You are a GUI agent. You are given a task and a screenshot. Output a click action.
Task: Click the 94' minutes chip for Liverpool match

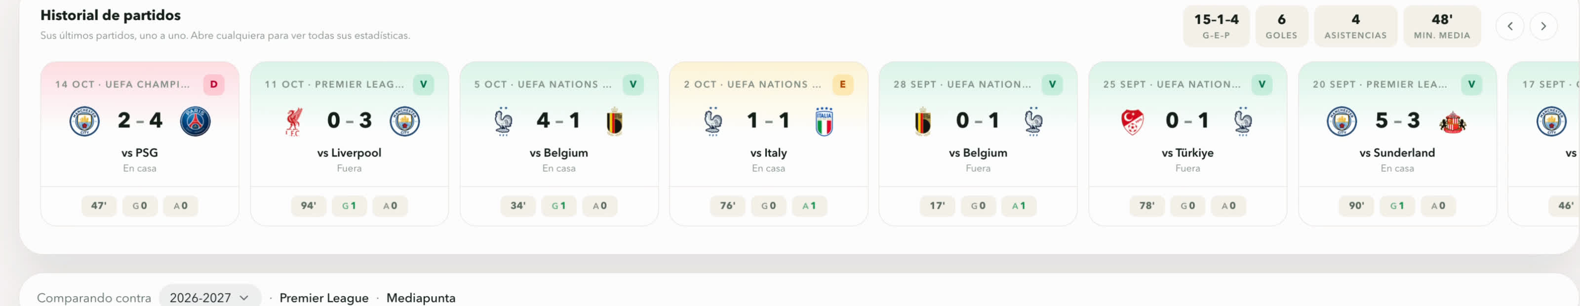point(309,205)
